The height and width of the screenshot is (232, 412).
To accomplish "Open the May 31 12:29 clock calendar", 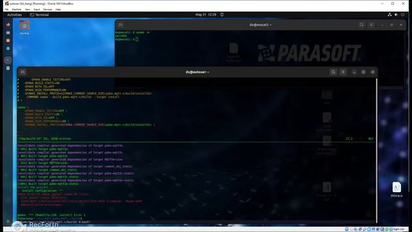I will (206, 15).
